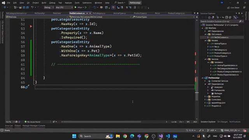
Task: Expand the Dependencies node under PetsData
Action: 205,31
